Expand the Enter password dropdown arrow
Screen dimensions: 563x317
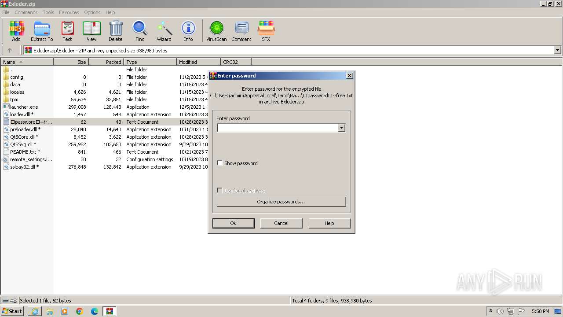point(341,128)
